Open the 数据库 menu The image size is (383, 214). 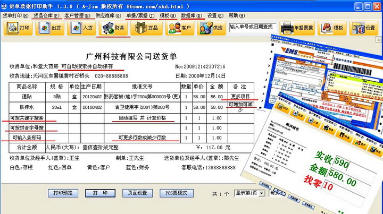click(x=191, y=16)
